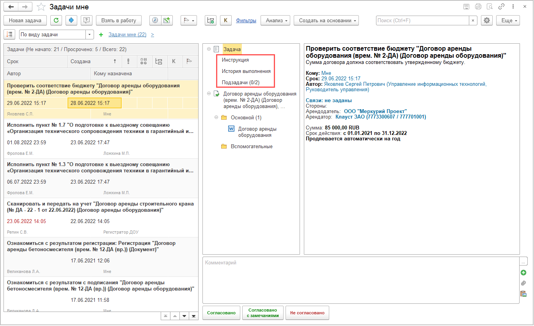Click the copy link chain icon
This screenshot has height=326, width=534.
point(502,7)
